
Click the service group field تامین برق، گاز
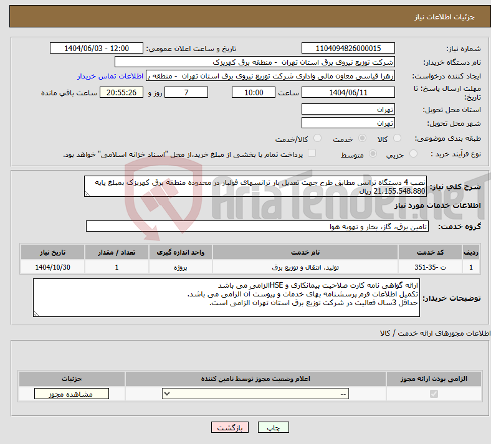point(257,226)
